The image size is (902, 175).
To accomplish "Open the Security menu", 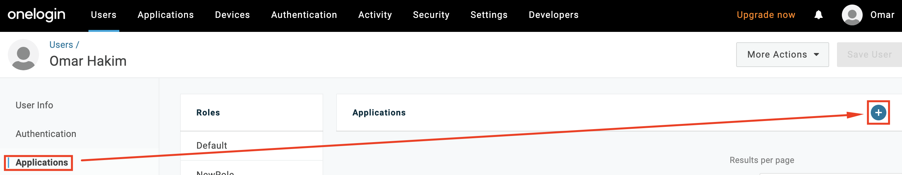I will 431,15.
